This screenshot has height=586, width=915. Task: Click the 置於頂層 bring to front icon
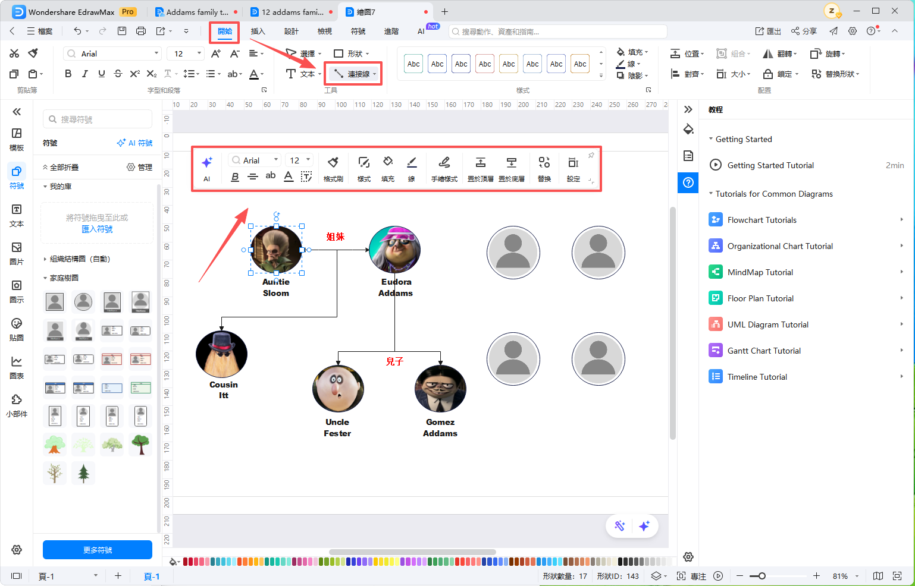tap(480, 168)
